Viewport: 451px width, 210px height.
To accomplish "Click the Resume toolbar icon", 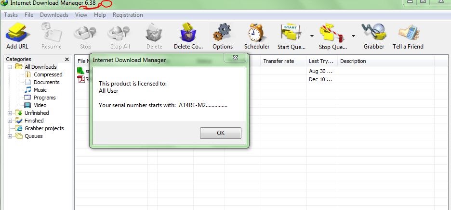I will coord(51,32).
